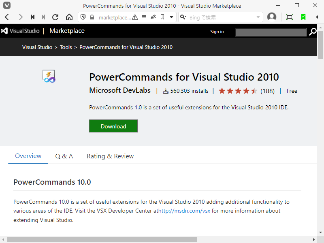Screen dimensions: 324x243
Task: Click the address bar URL
Action: tap(115, 17)
